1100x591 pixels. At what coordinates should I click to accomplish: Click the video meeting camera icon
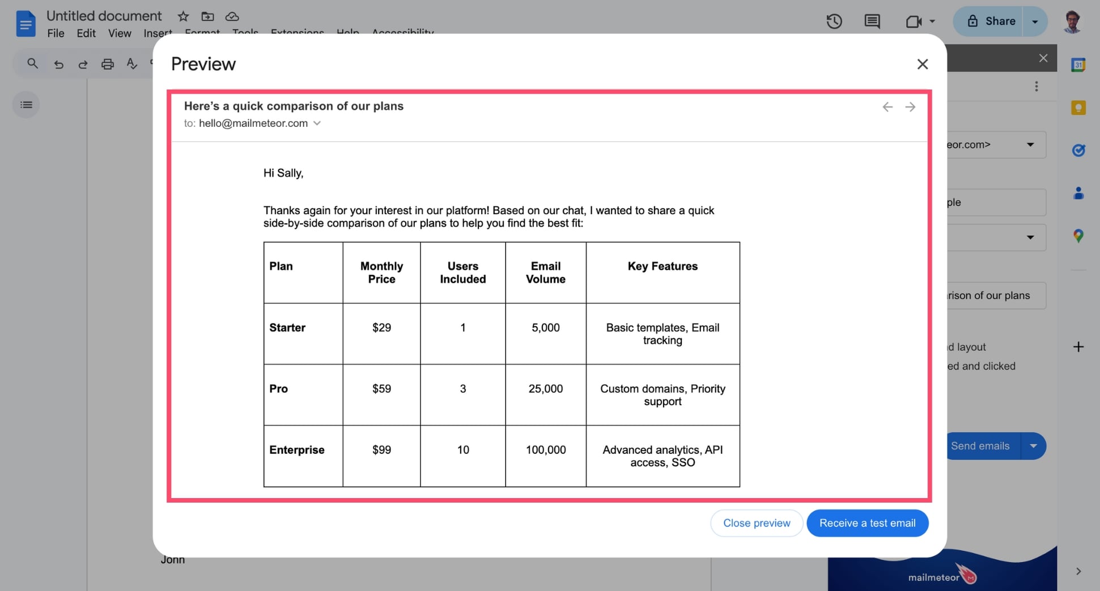coord(914,22)
